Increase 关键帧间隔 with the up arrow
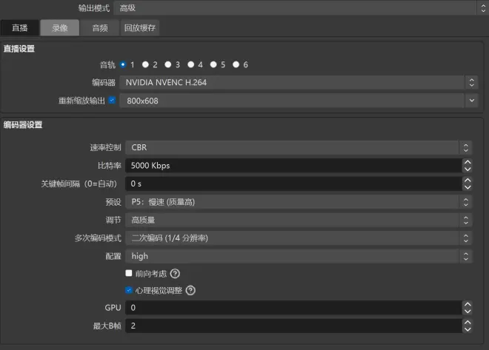 tap(468, 181)
